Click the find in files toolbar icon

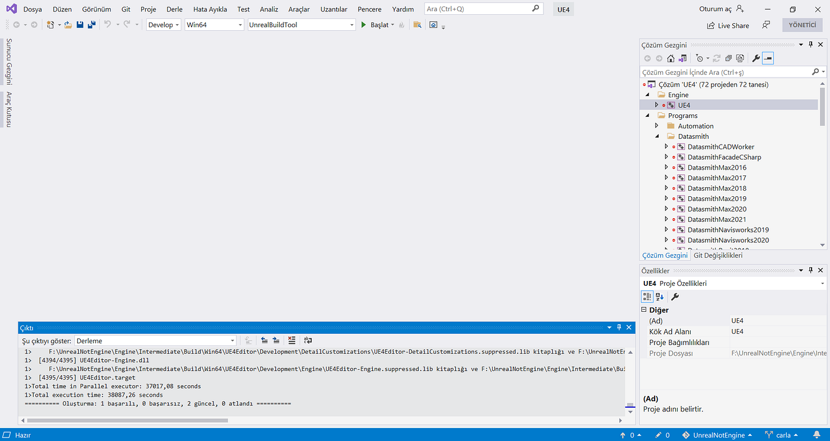point(417,25)
